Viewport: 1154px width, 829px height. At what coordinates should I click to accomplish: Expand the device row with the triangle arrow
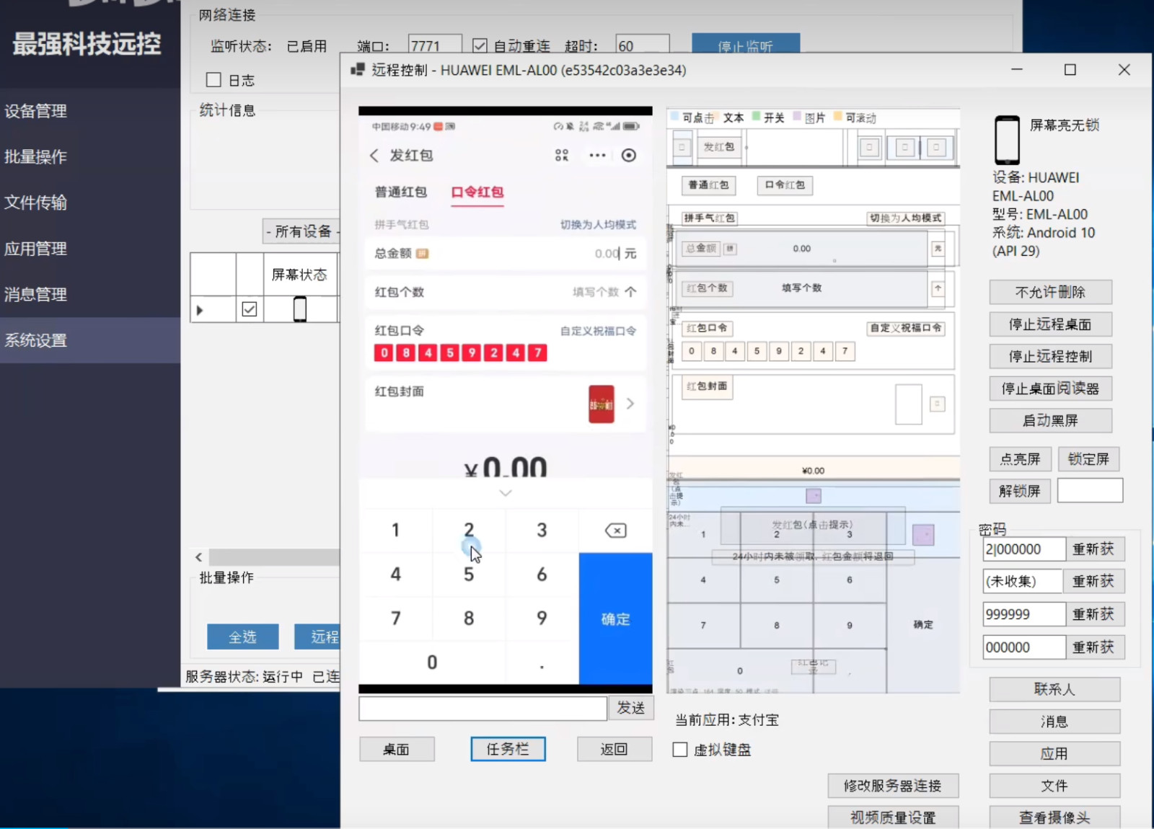point(200,310)
